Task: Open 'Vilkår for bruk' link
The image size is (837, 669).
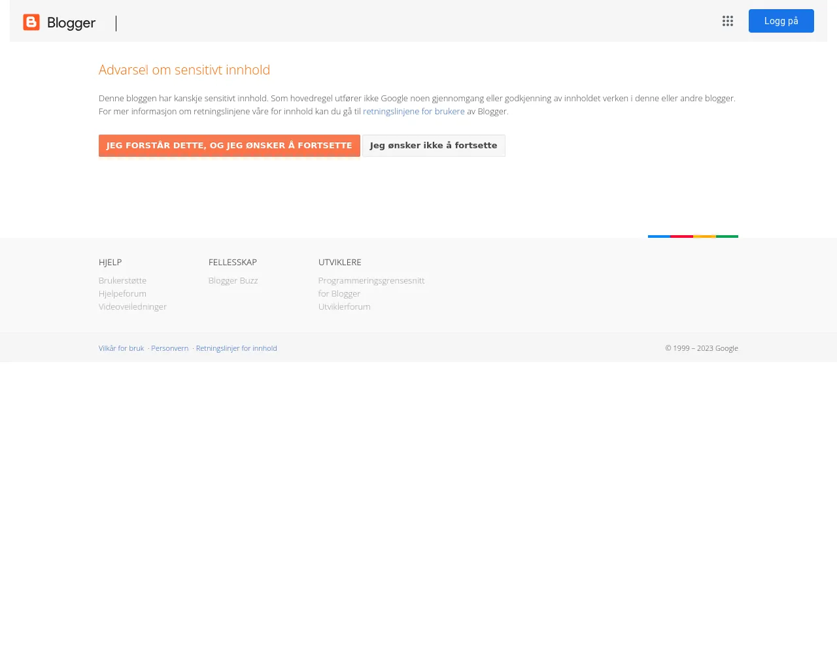Action: pos(121,348)
